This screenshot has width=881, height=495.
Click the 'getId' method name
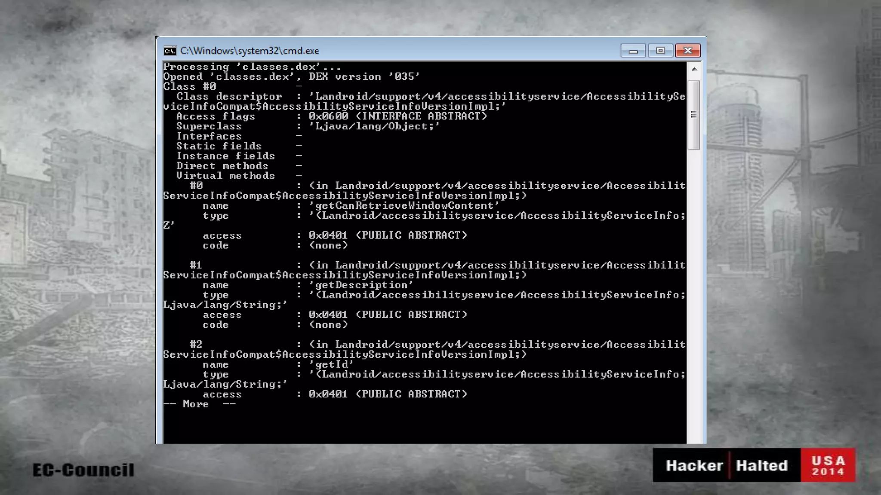(331, 365)
